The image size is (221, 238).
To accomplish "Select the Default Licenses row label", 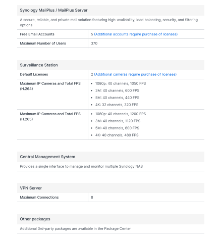I will point(34,74).
